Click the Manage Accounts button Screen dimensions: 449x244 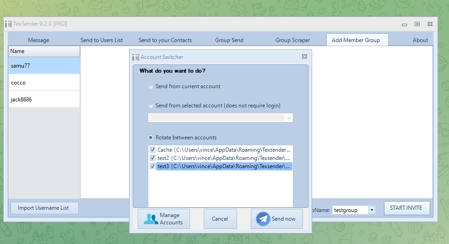[x=164, y=219]
